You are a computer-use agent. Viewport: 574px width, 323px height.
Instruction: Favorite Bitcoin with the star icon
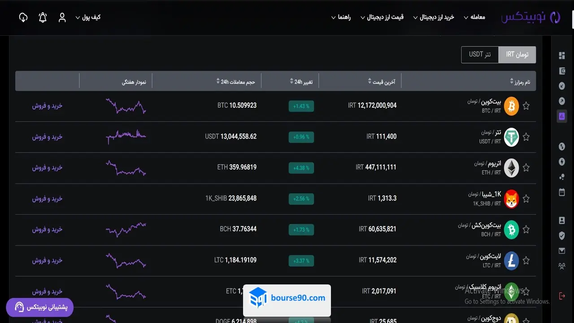click(x=526, y=106)
